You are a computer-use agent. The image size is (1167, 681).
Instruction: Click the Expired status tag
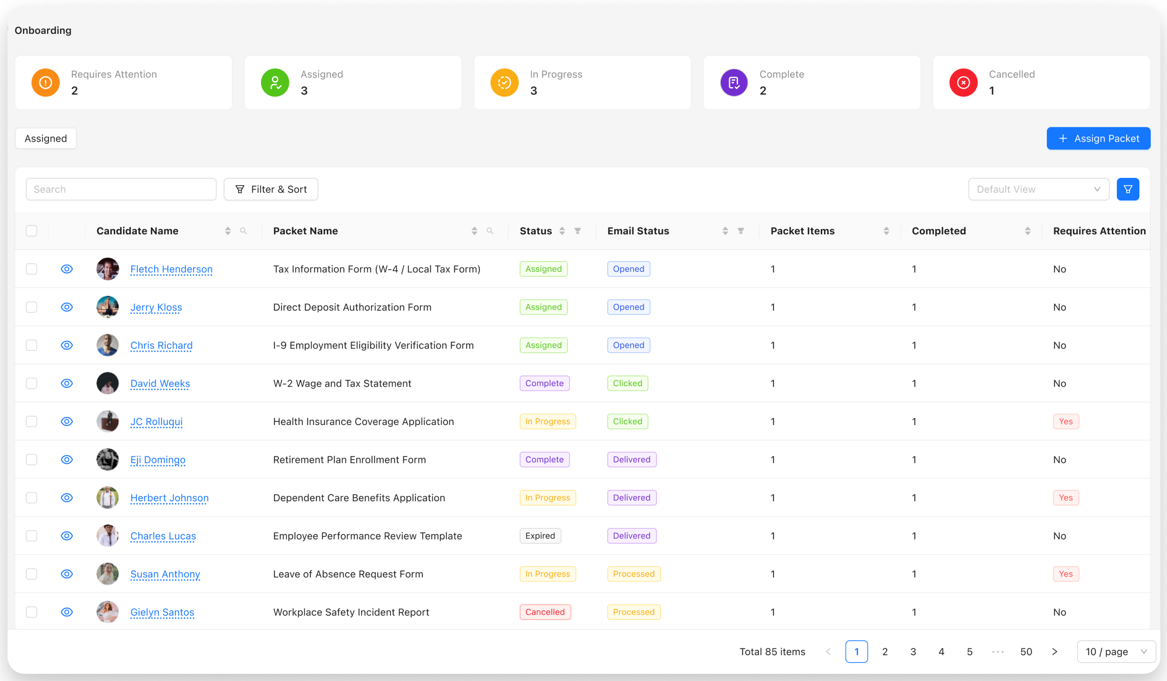pyautogui.click(x=541, y=536)
